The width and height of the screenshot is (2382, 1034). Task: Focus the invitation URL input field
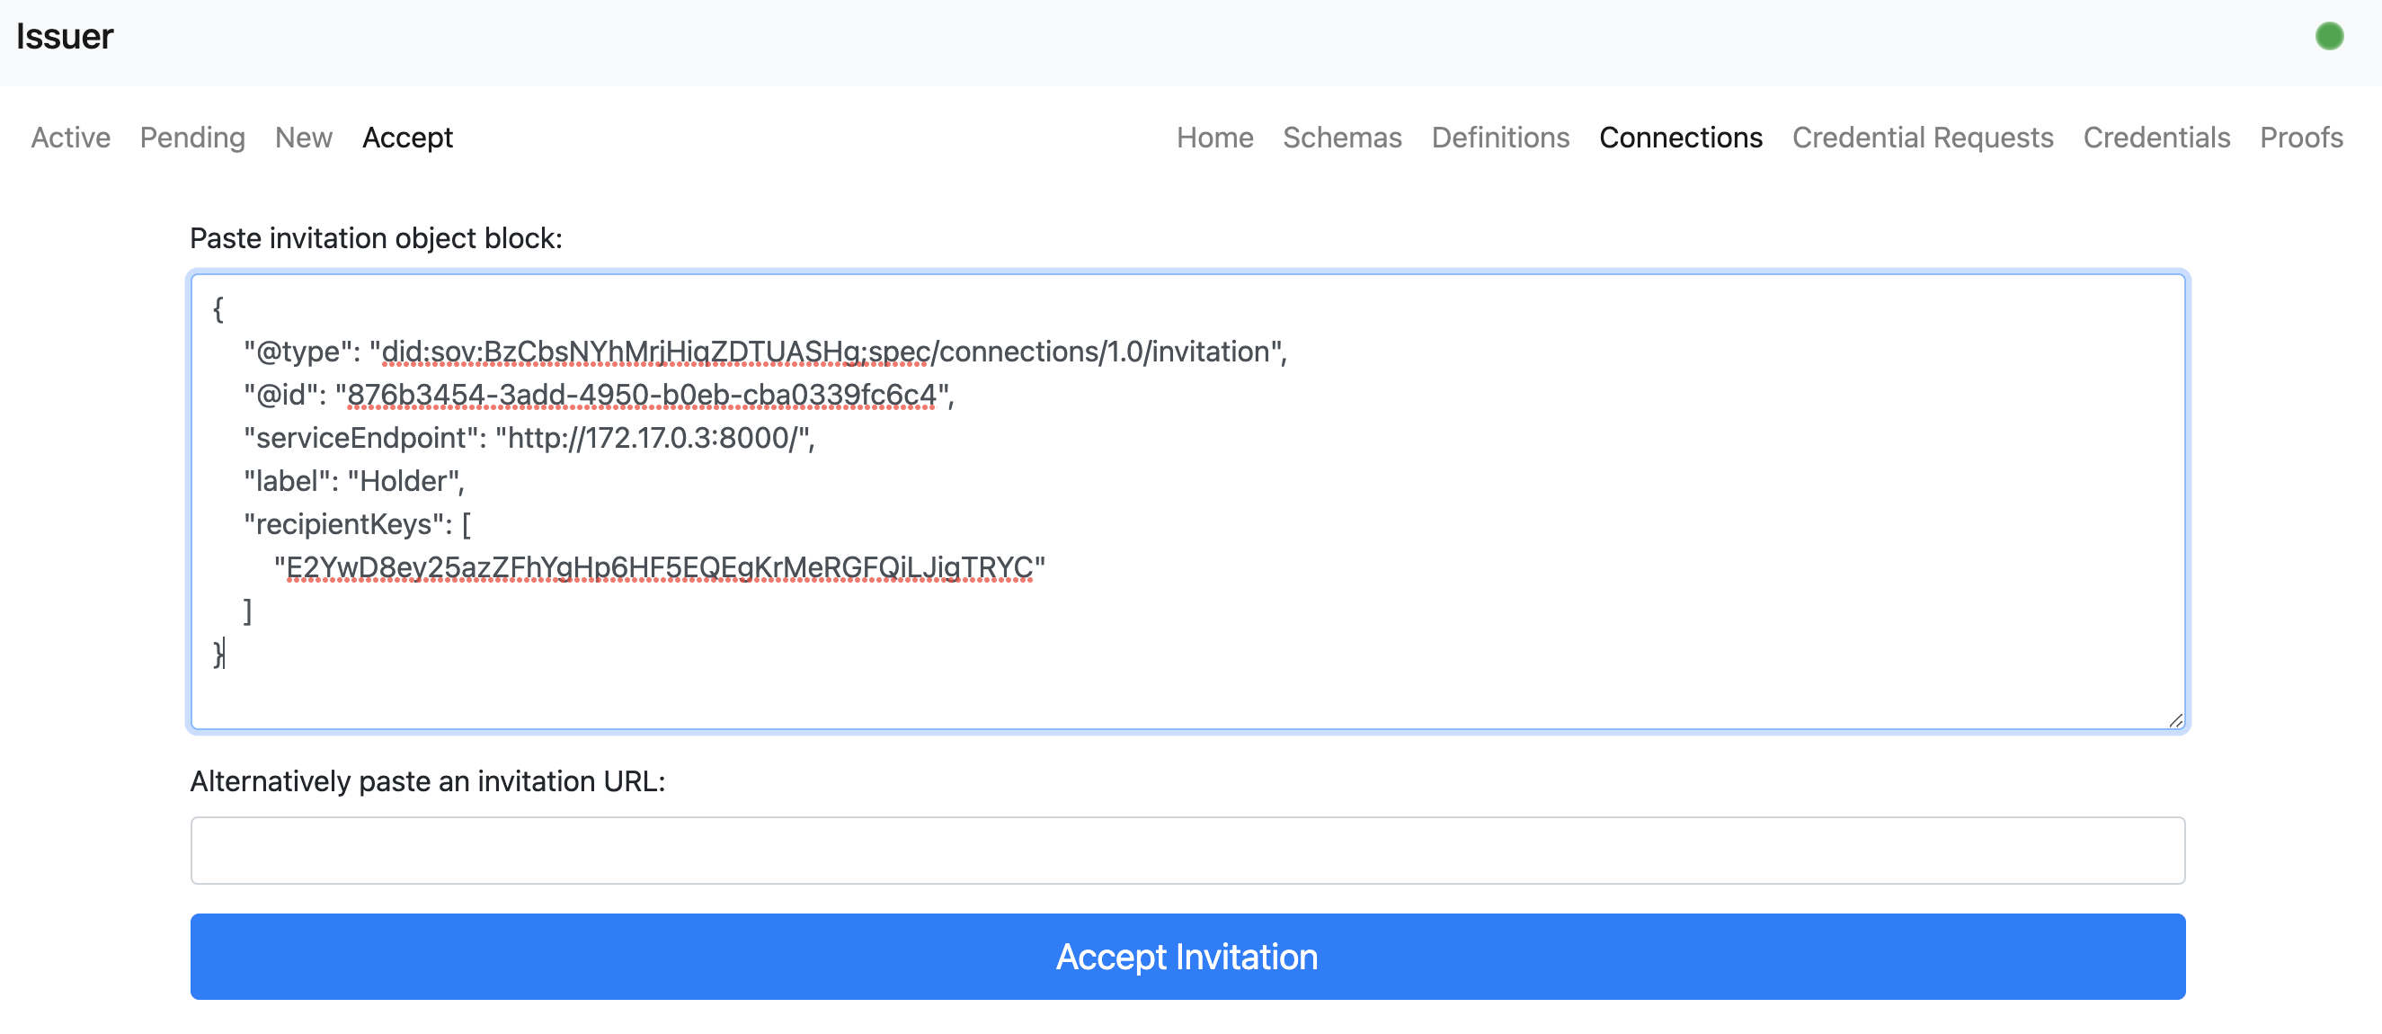(x=1187, y=850)
